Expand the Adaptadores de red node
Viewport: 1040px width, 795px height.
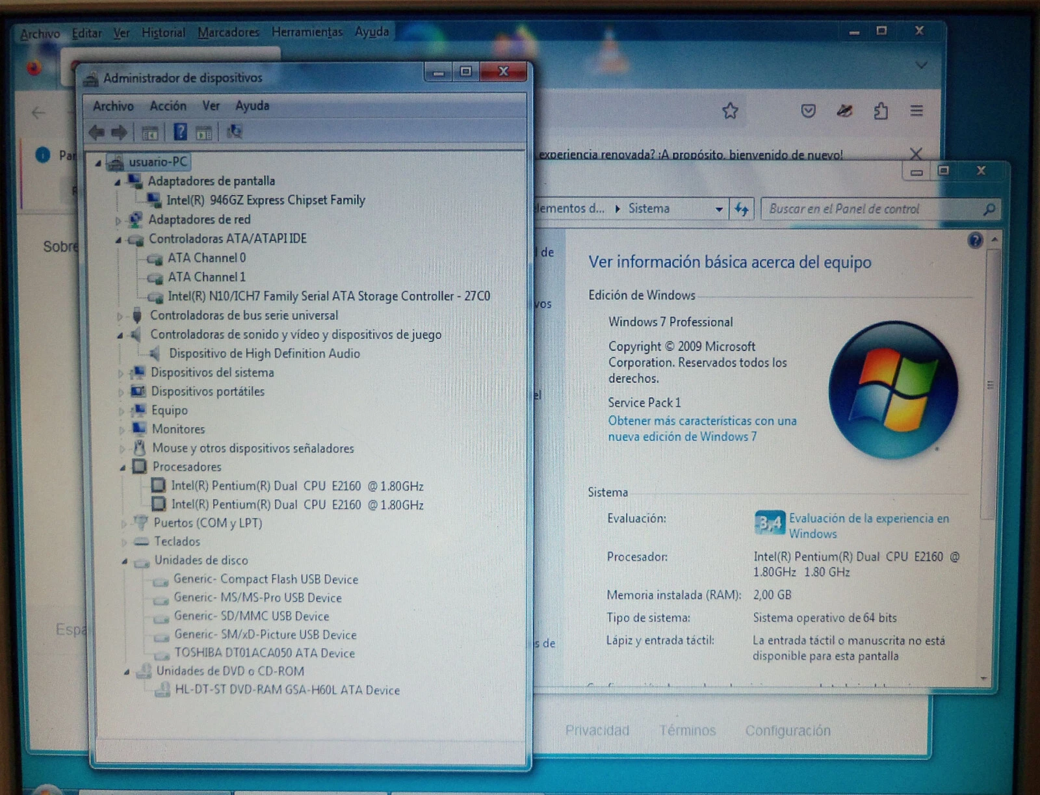[118, 221]
